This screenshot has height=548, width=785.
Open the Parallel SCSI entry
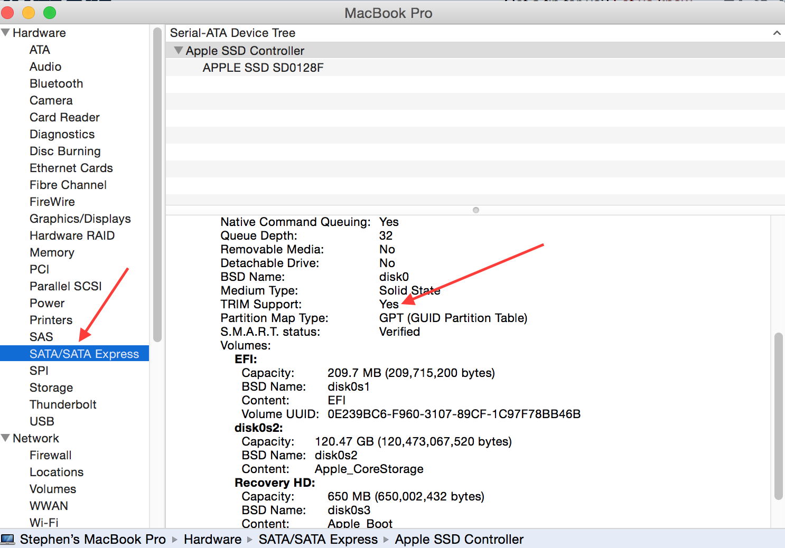point(66,286)
